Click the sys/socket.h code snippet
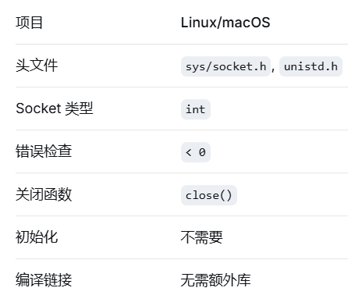Viewport: 348px width, 295px height. click(x=225, y=66)
